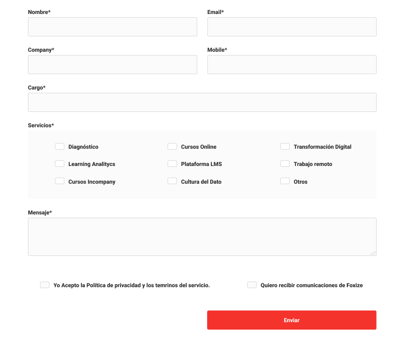This screenshot has width=405, height=338.
Task: Click the Learning Analitycs label text
Action: 92,164
